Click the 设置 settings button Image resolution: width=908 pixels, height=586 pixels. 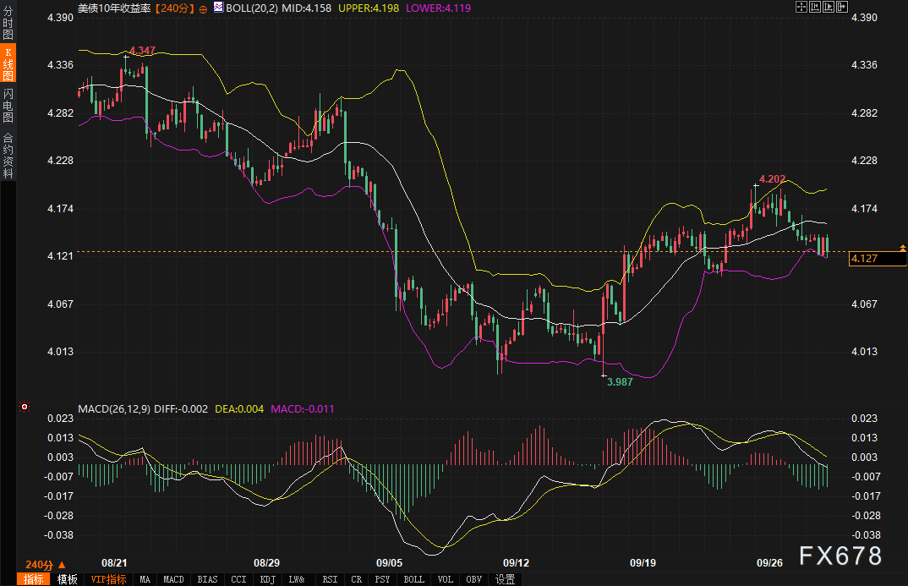coord(506,579)
